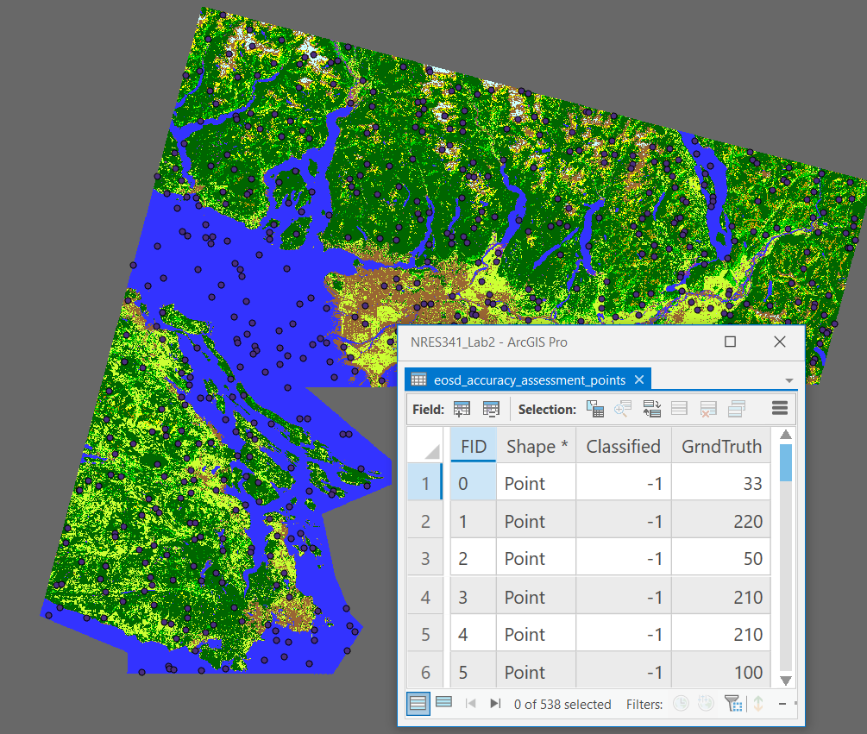This screenshot has width=867, height=734.
Task: Click the Classified column header
Action: (x=623, y=446)
